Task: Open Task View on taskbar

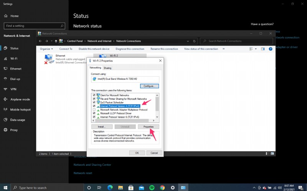Action: coord(99,188)
